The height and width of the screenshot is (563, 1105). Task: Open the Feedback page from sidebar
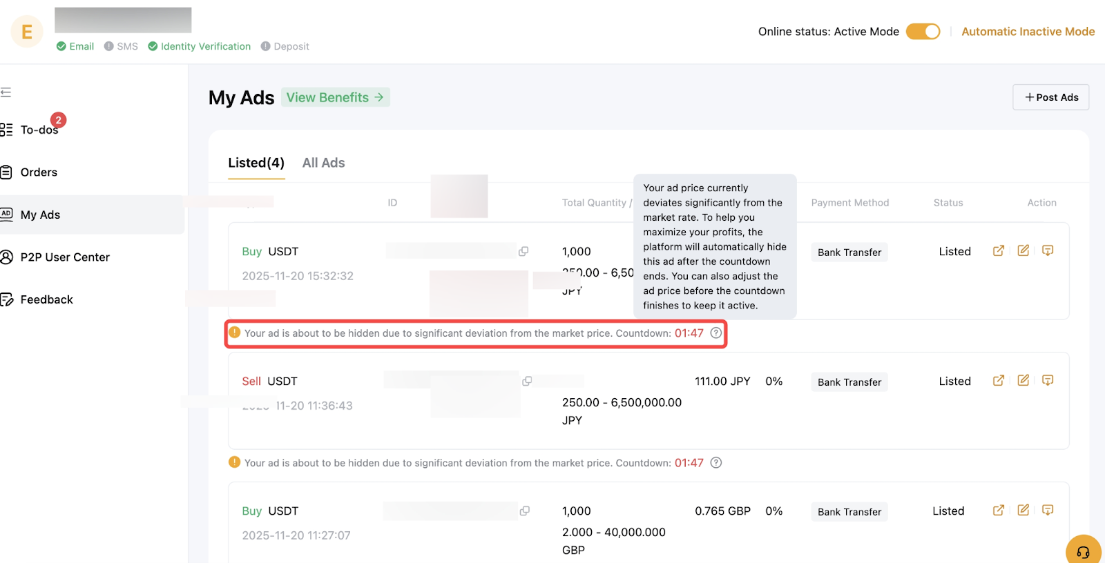click(46, 299)
